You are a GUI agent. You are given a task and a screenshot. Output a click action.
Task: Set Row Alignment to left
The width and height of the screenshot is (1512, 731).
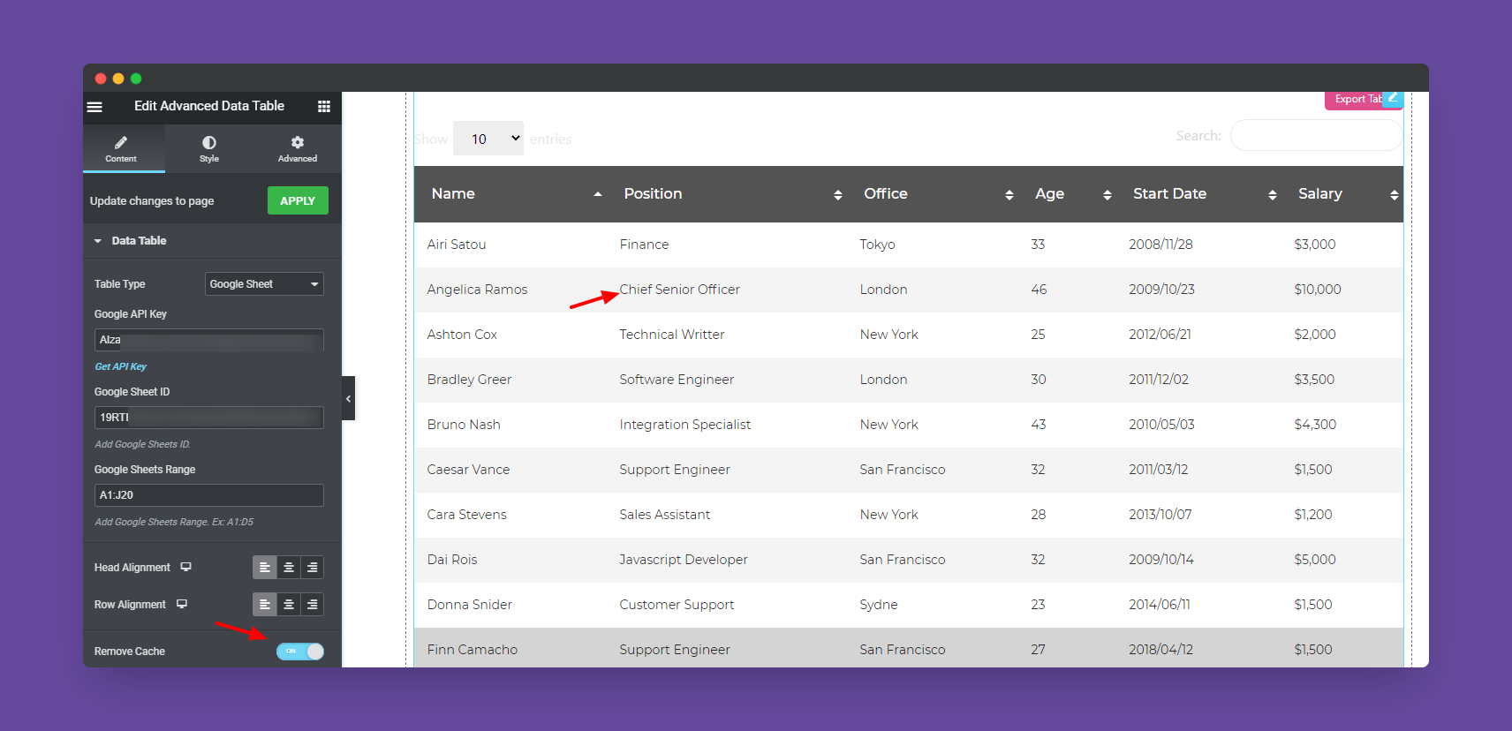[x=264, y=605]
